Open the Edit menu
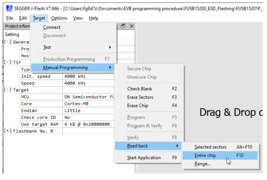 (x=23, y=18)
